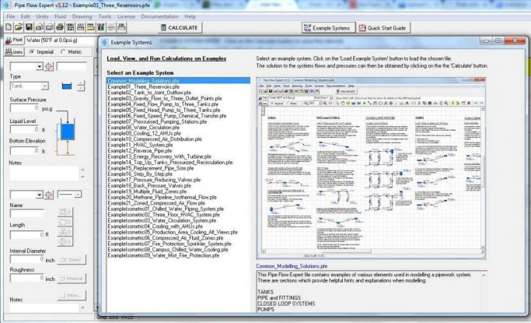
Task: Click the Fluid flask button
Action: tap(13, 41)
